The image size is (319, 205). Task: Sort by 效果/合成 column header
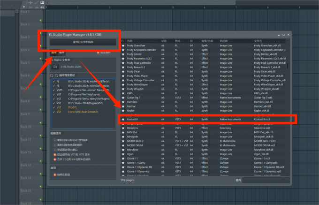coord(207,41)
